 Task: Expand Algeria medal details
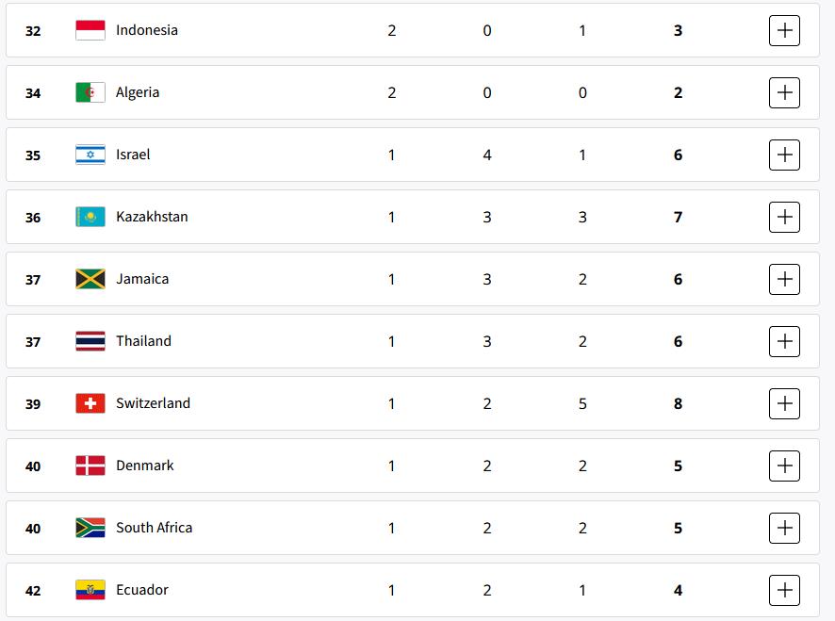pos(784,92)
